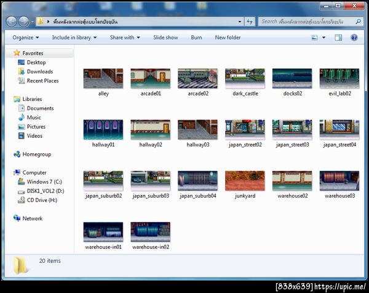
Task: Select the japan_street03 image thumbnail
Action: click(x=292, y=129)
